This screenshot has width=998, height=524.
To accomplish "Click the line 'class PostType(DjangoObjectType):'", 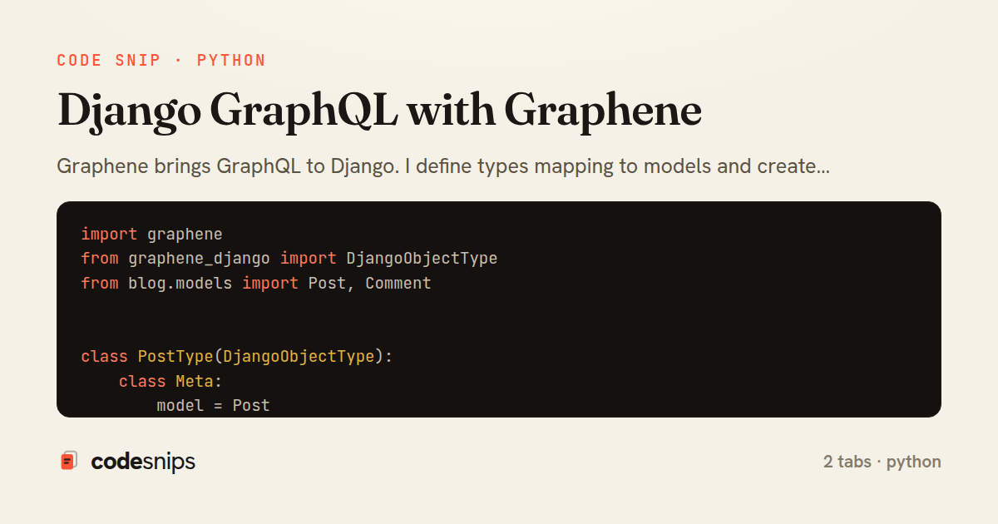I will click(x=237, y=357).
